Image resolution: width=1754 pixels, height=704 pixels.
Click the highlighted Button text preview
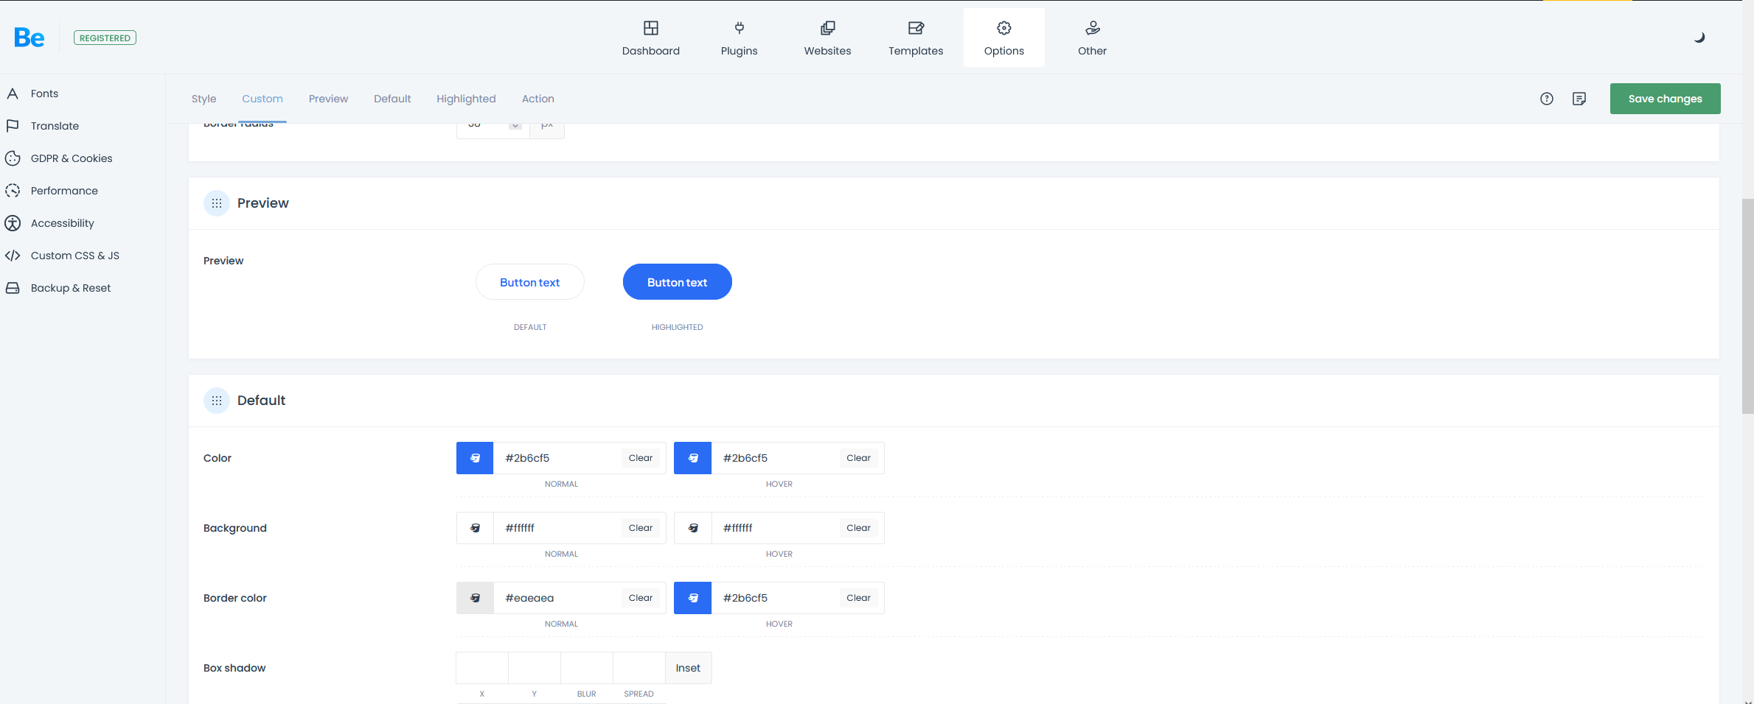pyautogui.click(x=677, y=282)
